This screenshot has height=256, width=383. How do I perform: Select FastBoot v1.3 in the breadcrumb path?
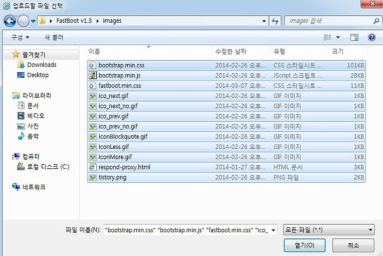74,21
